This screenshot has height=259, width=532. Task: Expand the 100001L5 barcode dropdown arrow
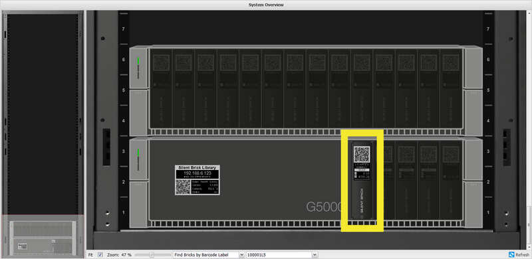(315, 254)
